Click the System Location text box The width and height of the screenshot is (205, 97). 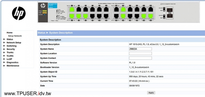140,54
